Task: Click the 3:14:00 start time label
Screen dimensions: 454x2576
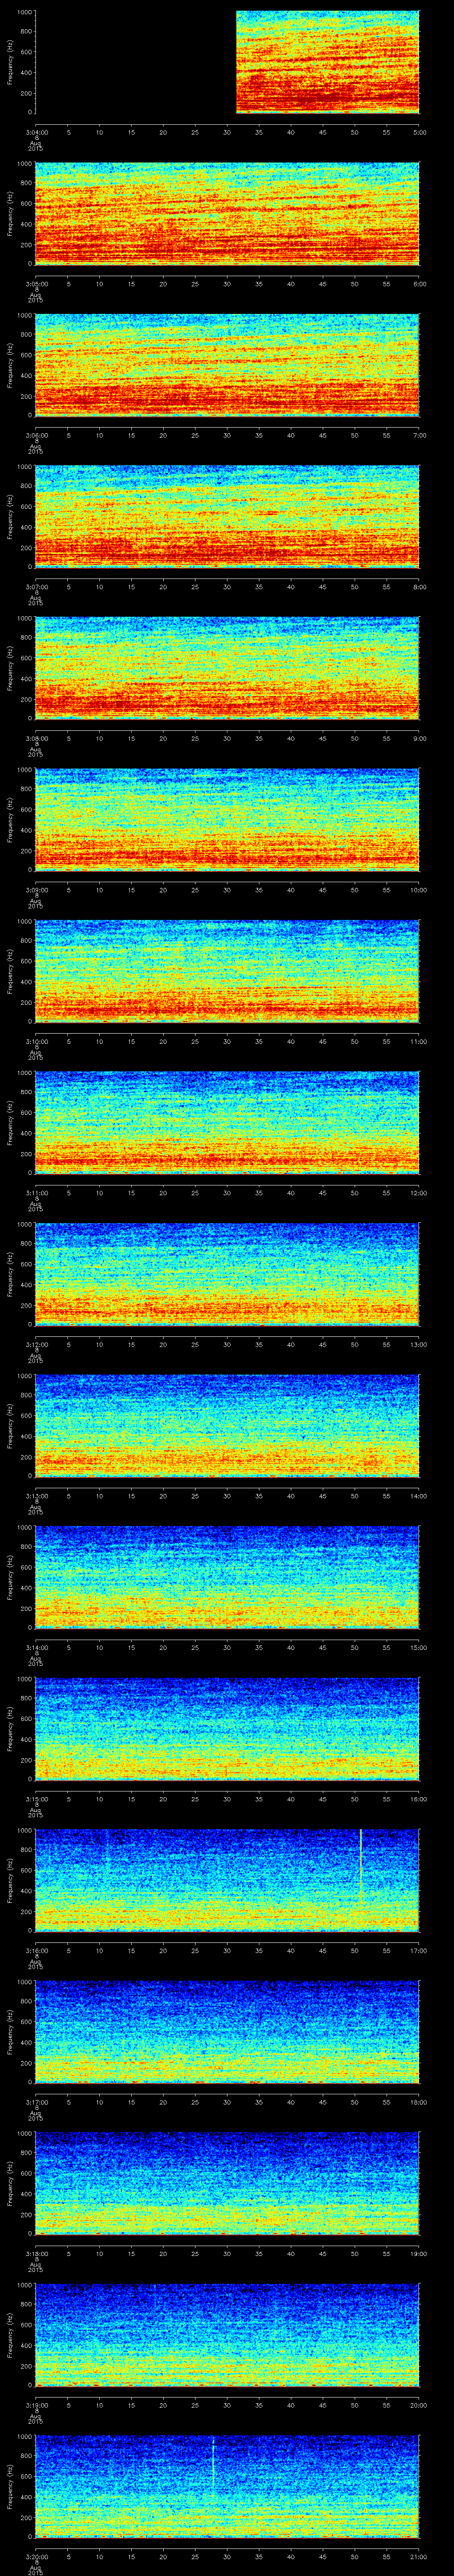Action: click(x=36, y=1647)
